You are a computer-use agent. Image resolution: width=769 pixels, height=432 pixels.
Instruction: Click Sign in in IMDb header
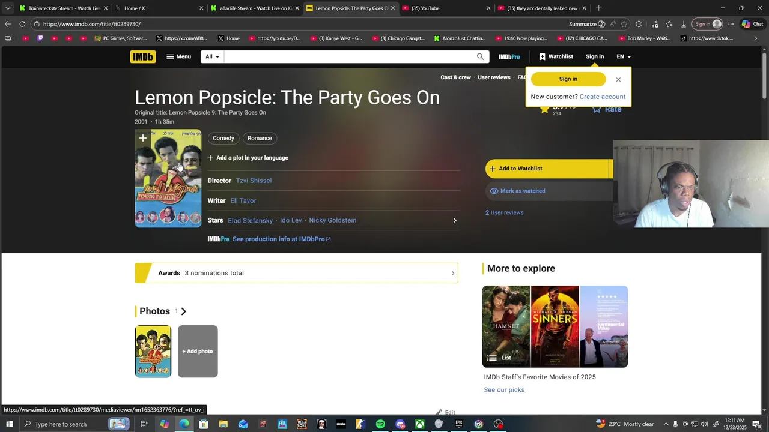pyautogui.click(x=595, y=56)
